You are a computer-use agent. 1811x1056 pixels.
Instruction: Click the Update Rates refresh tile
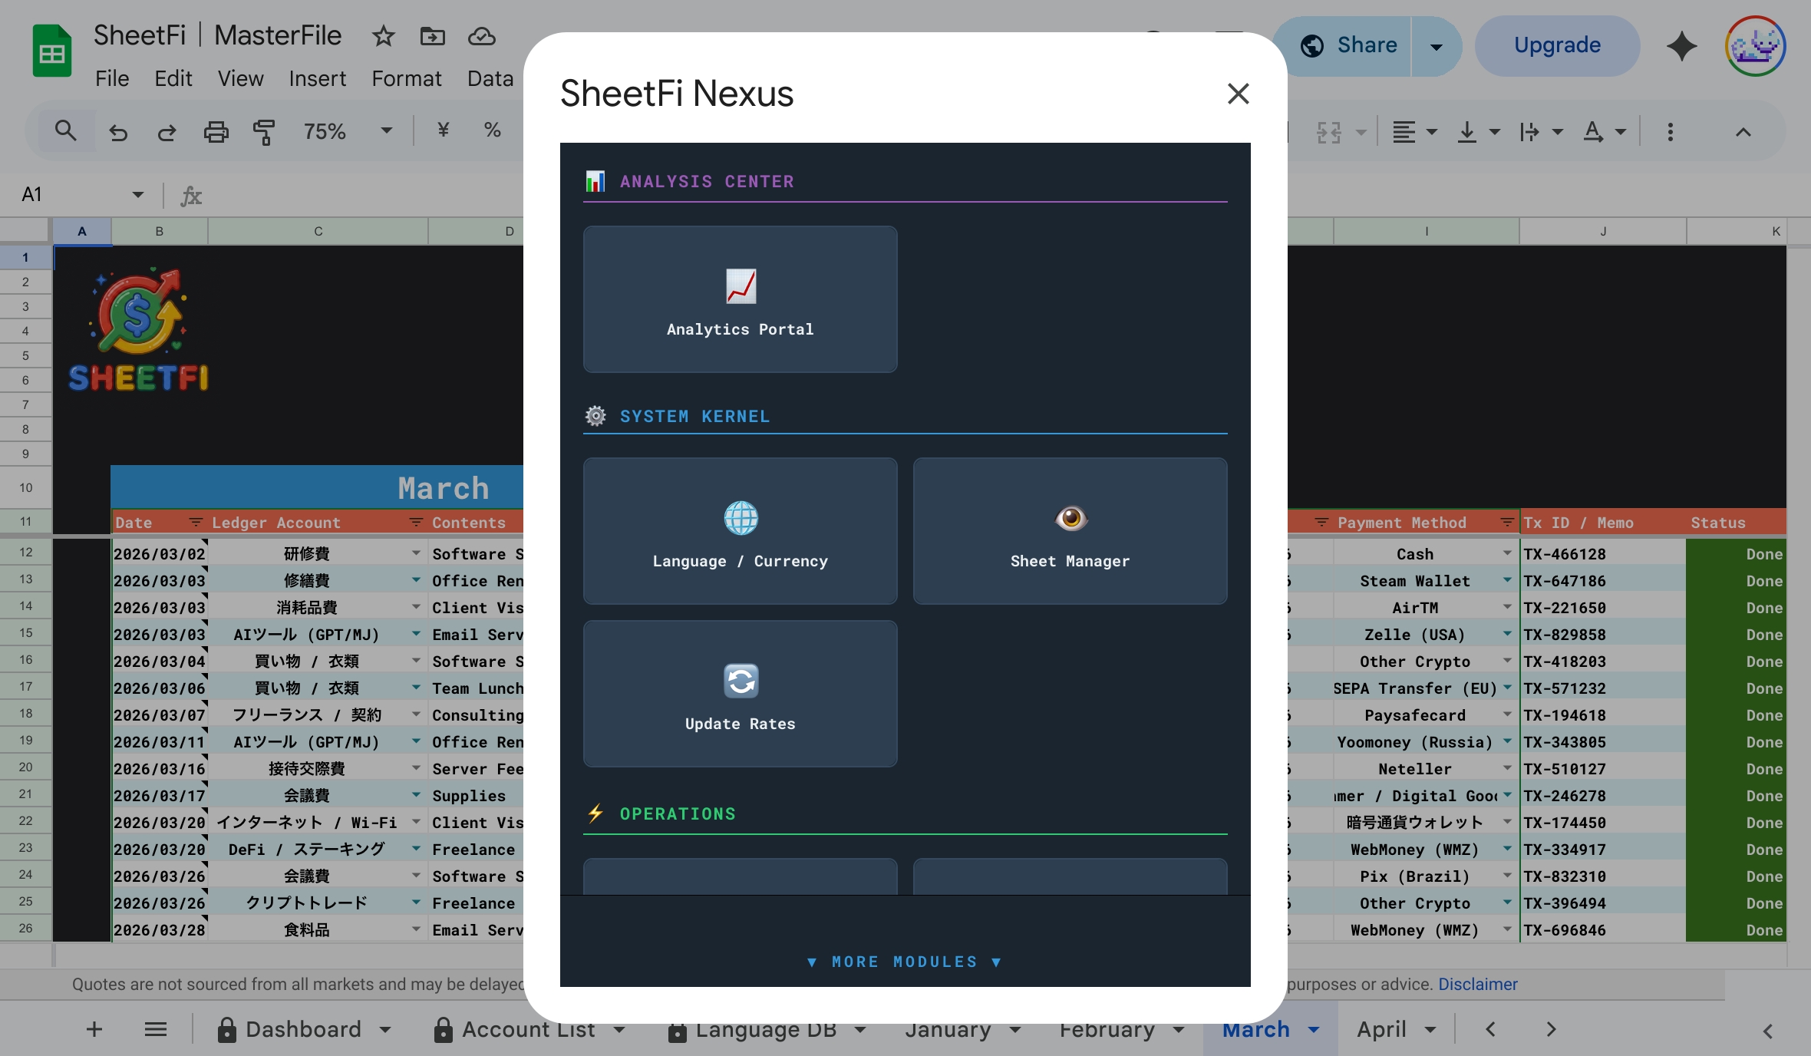tap(740, 694)
